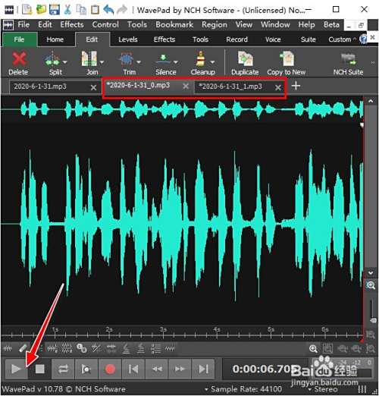Open the Stereo channel dropdown
The width and height of the screenshot is (379, 396).
click(x=323, y=389)
